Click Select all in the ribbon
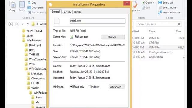 (x=166, y=3)
